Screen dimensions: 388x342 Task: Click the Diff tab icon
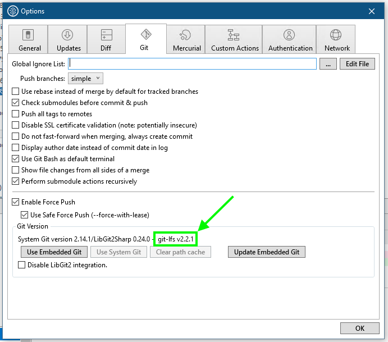click(106, 35)
